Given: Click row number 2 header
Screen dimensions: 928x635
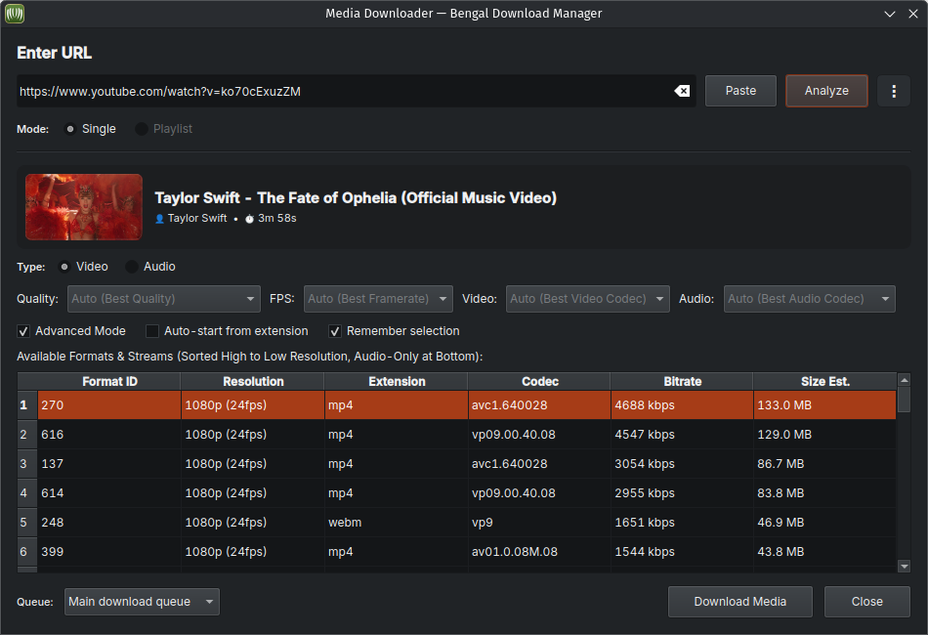Looking at the screenshot, I should pyautogui.click(x=27, y=435).
